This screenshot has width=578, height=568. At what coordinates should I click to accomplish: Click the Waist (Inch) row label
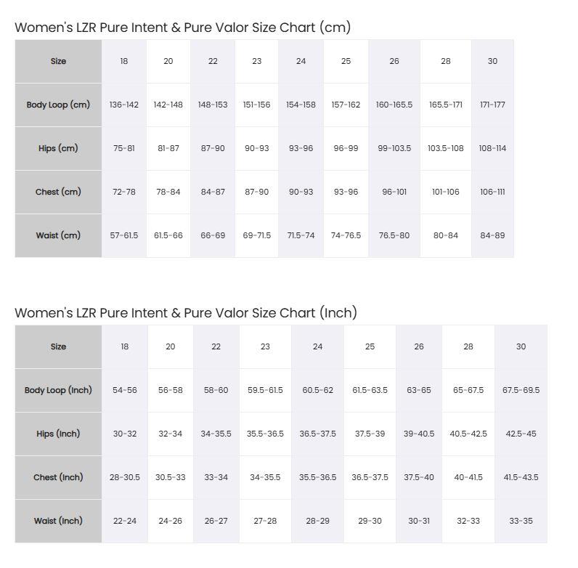tap(58, 521)
